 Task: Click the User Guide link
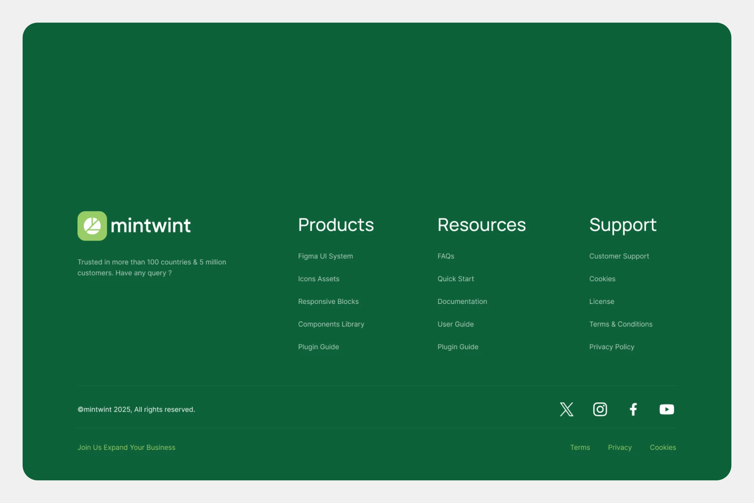455,324
